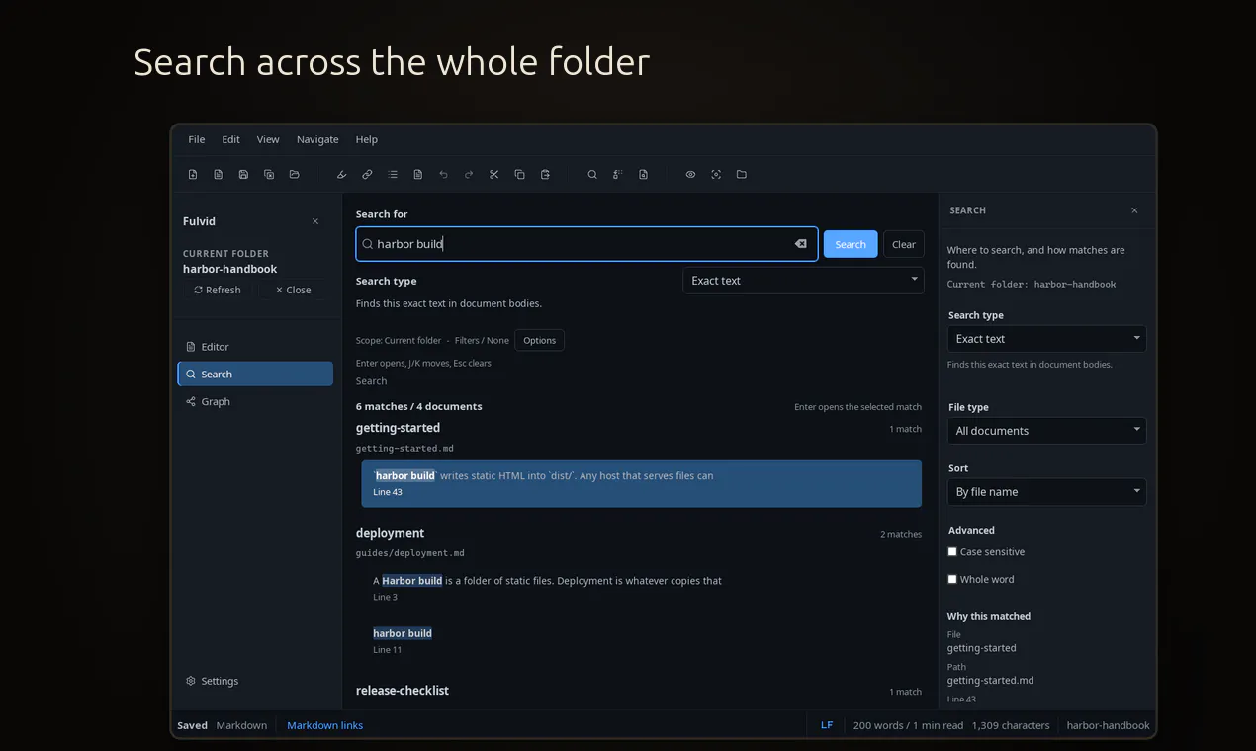1256x751 pixels.
Task: Open Search type dropdown in right panel
Action: 1046,339
